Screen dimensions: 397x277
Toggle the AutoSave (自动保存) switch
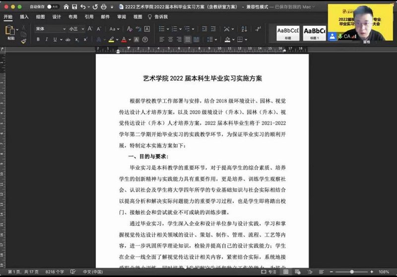click(x=52, y=7)
